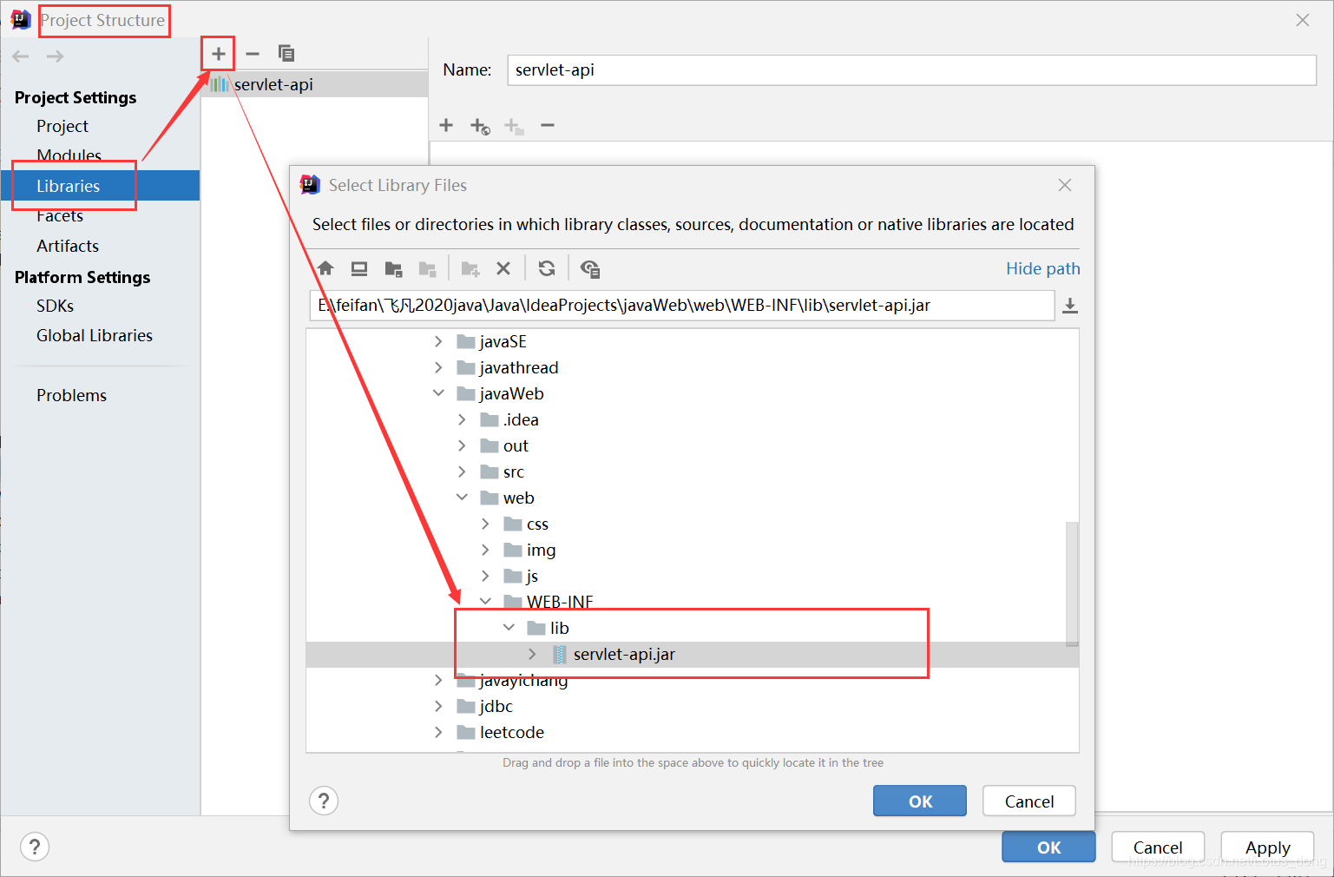Open Artifacts settings section
1334x877 pixels.
(68, 246)
